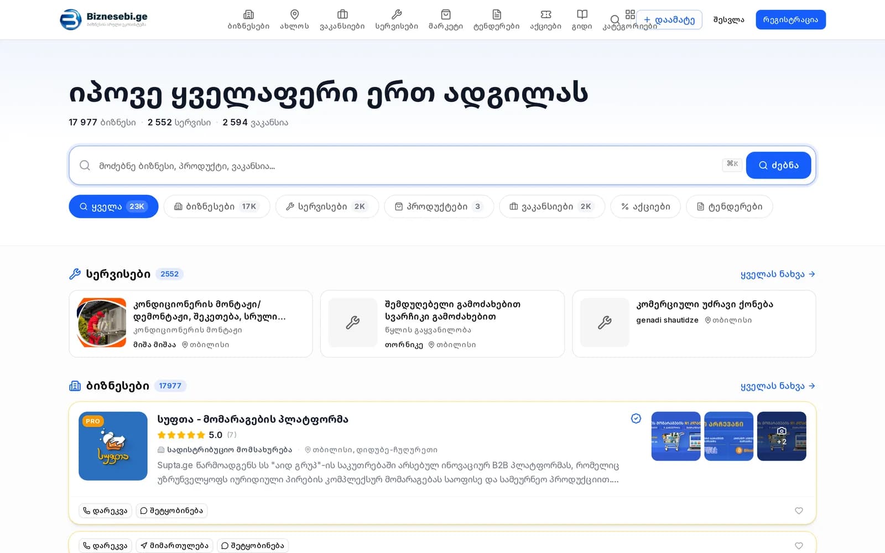Select the აქციები filter tab
885x553 pixels.
(x=645, y=206)
